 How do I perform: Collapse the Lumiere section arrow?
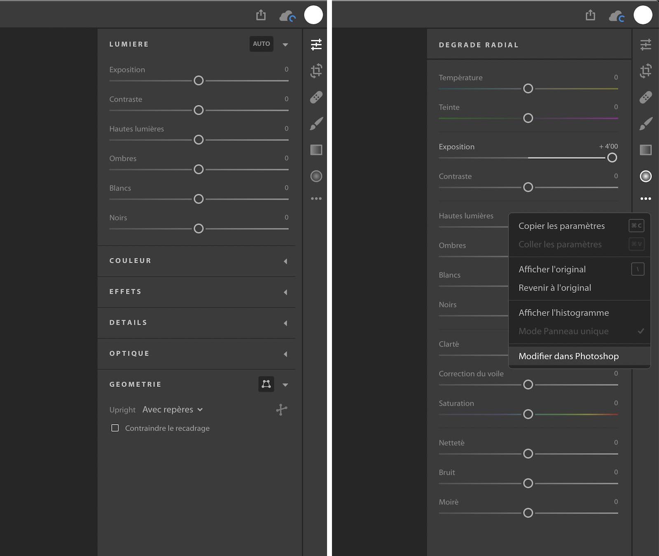285,44
